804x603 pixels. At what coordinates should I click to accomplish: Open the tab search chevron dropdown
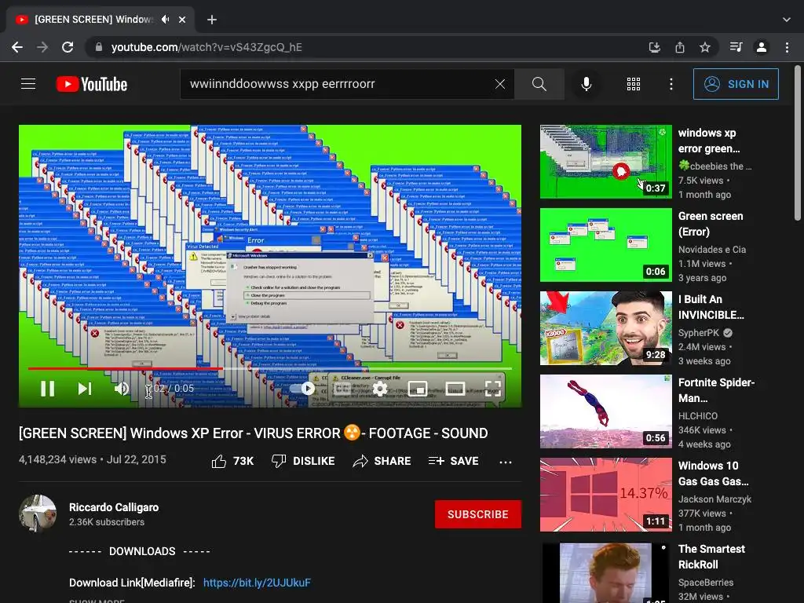(x=787, y=20)
